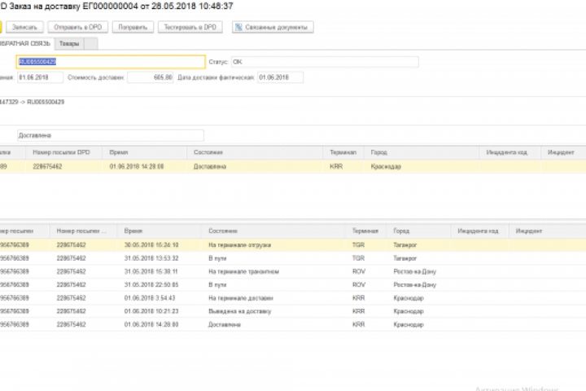Click the Дата доставки фактическая date field

(x=280, y=77)
